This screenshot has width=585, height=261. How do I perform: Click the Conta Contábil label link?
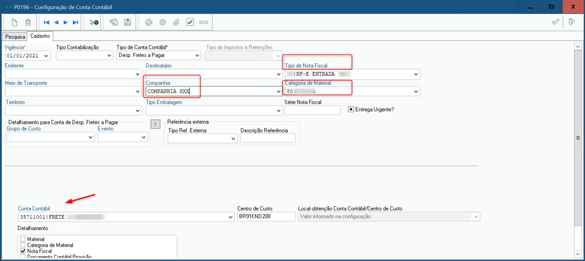tap(34, 209)
